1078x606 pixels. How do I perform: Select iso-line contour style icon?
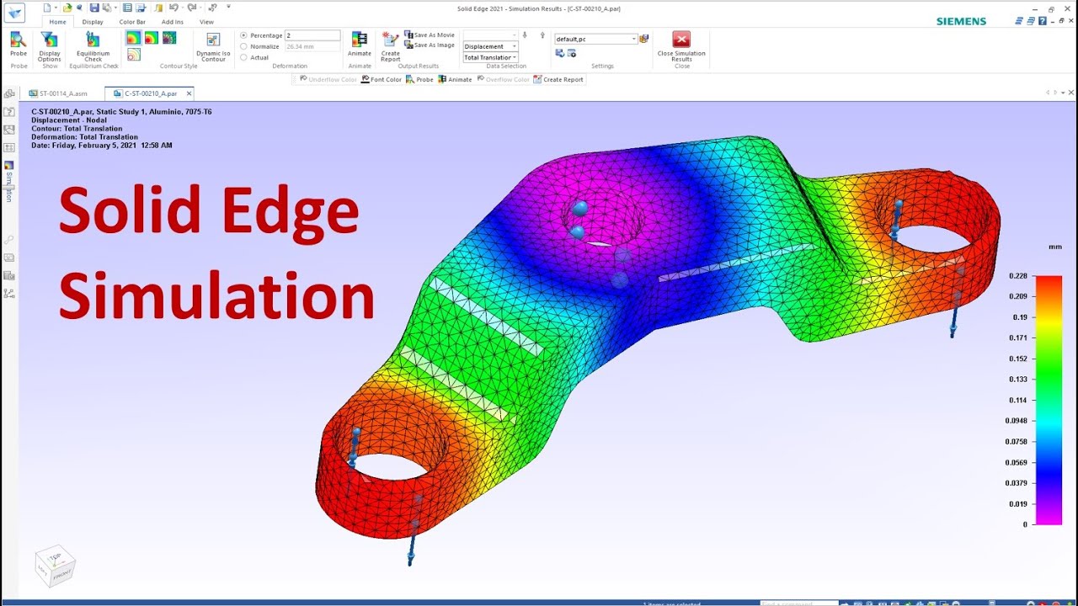click(x=133, y=54)
